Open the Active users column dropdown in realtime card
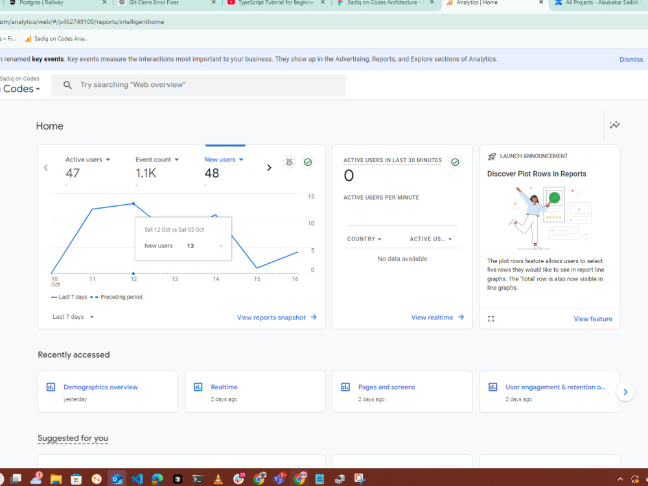This screenshot has width=648, height=486. point(431,239)
